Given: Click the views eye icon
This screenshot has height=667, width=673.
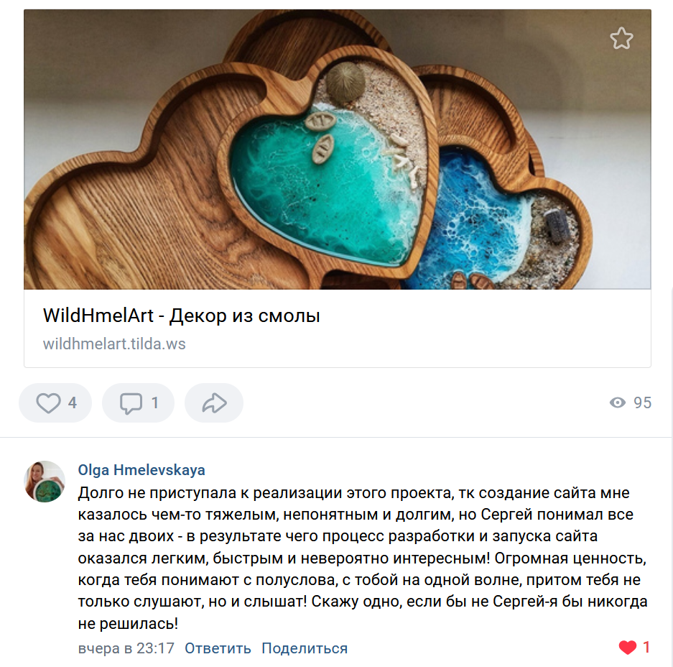Looking at the screenshot, I should (x=618, y=402).
